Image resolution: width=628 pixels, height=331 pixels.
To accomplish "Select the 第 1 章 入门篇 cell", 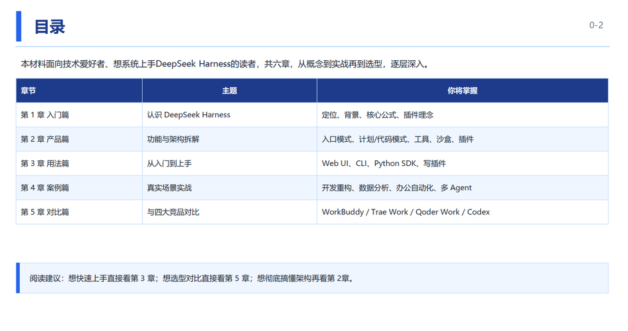I will 79,115.
